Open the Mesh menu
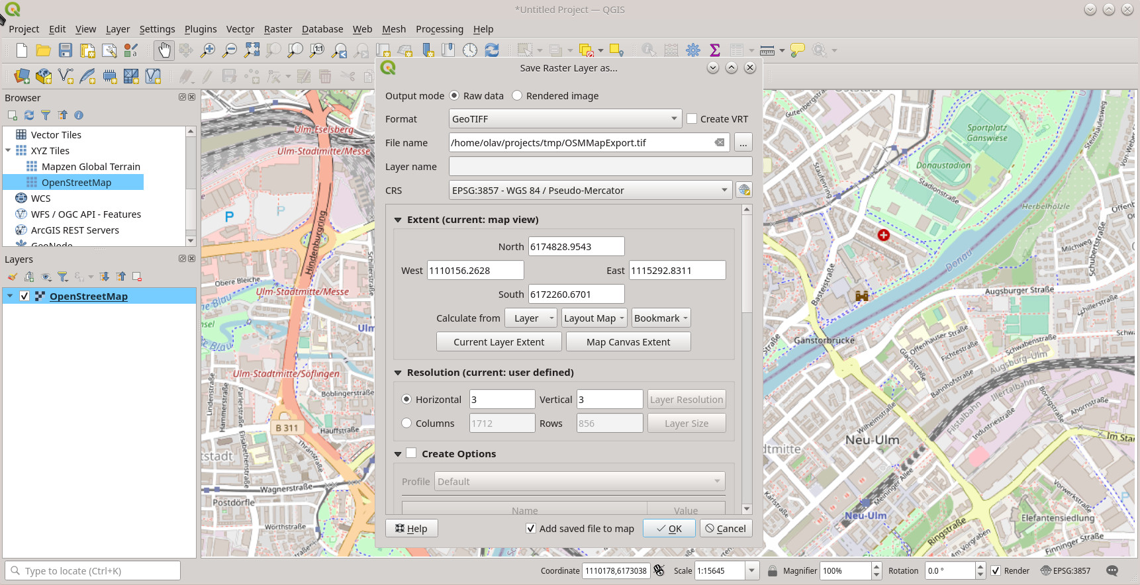Image resolution: width=1140 pixels, height=585 pixels. (x=394, y=29)
